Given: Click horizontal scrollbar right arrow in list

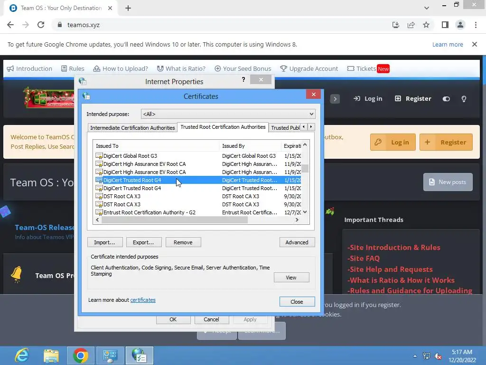Looking at the screenshot, I should pos(297,220).
